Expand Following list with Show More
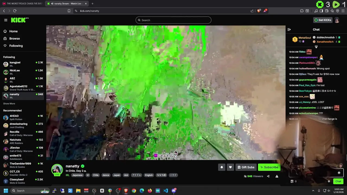Viewport: 347px width, 195px height. tap(9, 104)
